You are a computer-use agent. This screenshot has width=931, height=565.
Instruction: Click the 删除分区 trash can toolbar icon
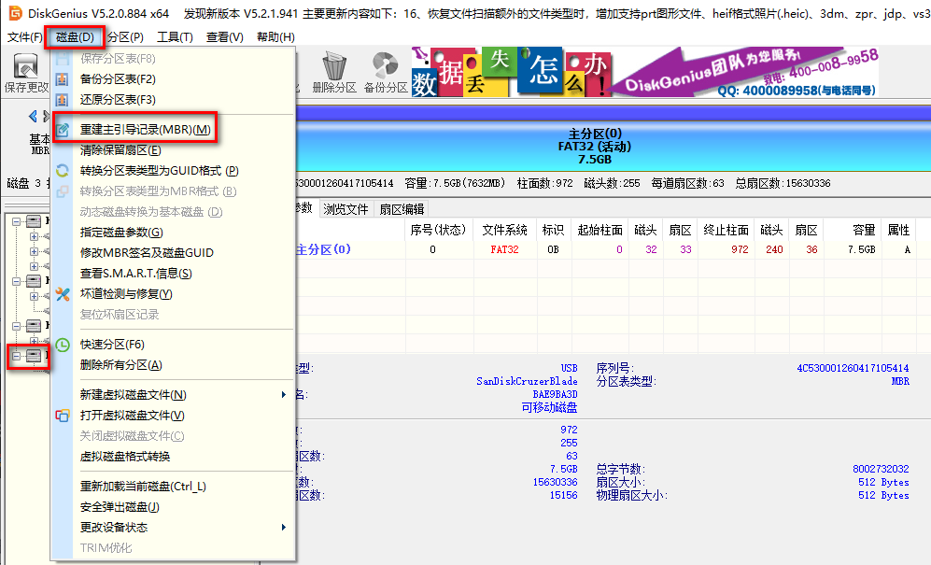coord(334,65)
